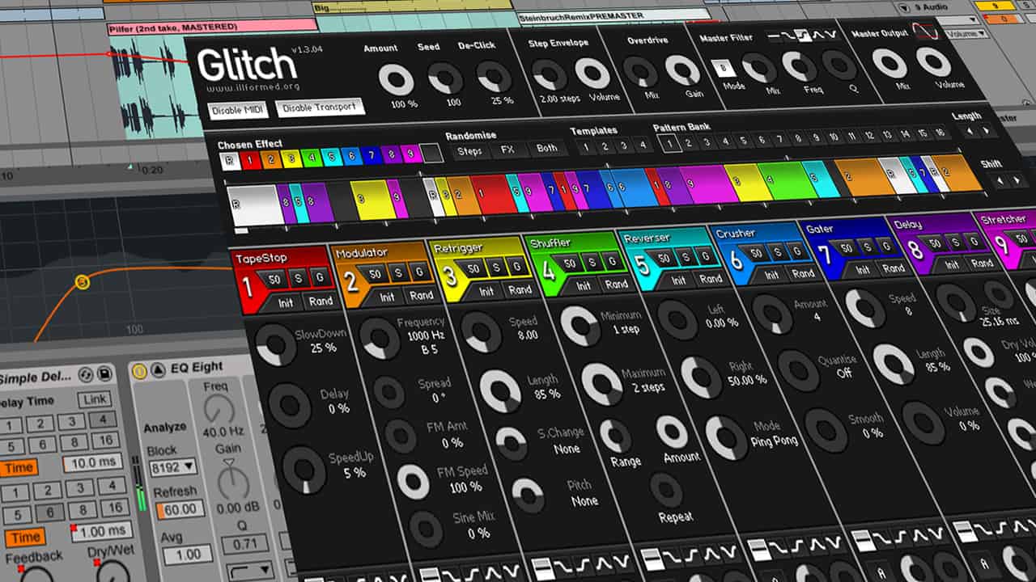
Task: Click the Randomise Steps button
Action: coord(469,151)
